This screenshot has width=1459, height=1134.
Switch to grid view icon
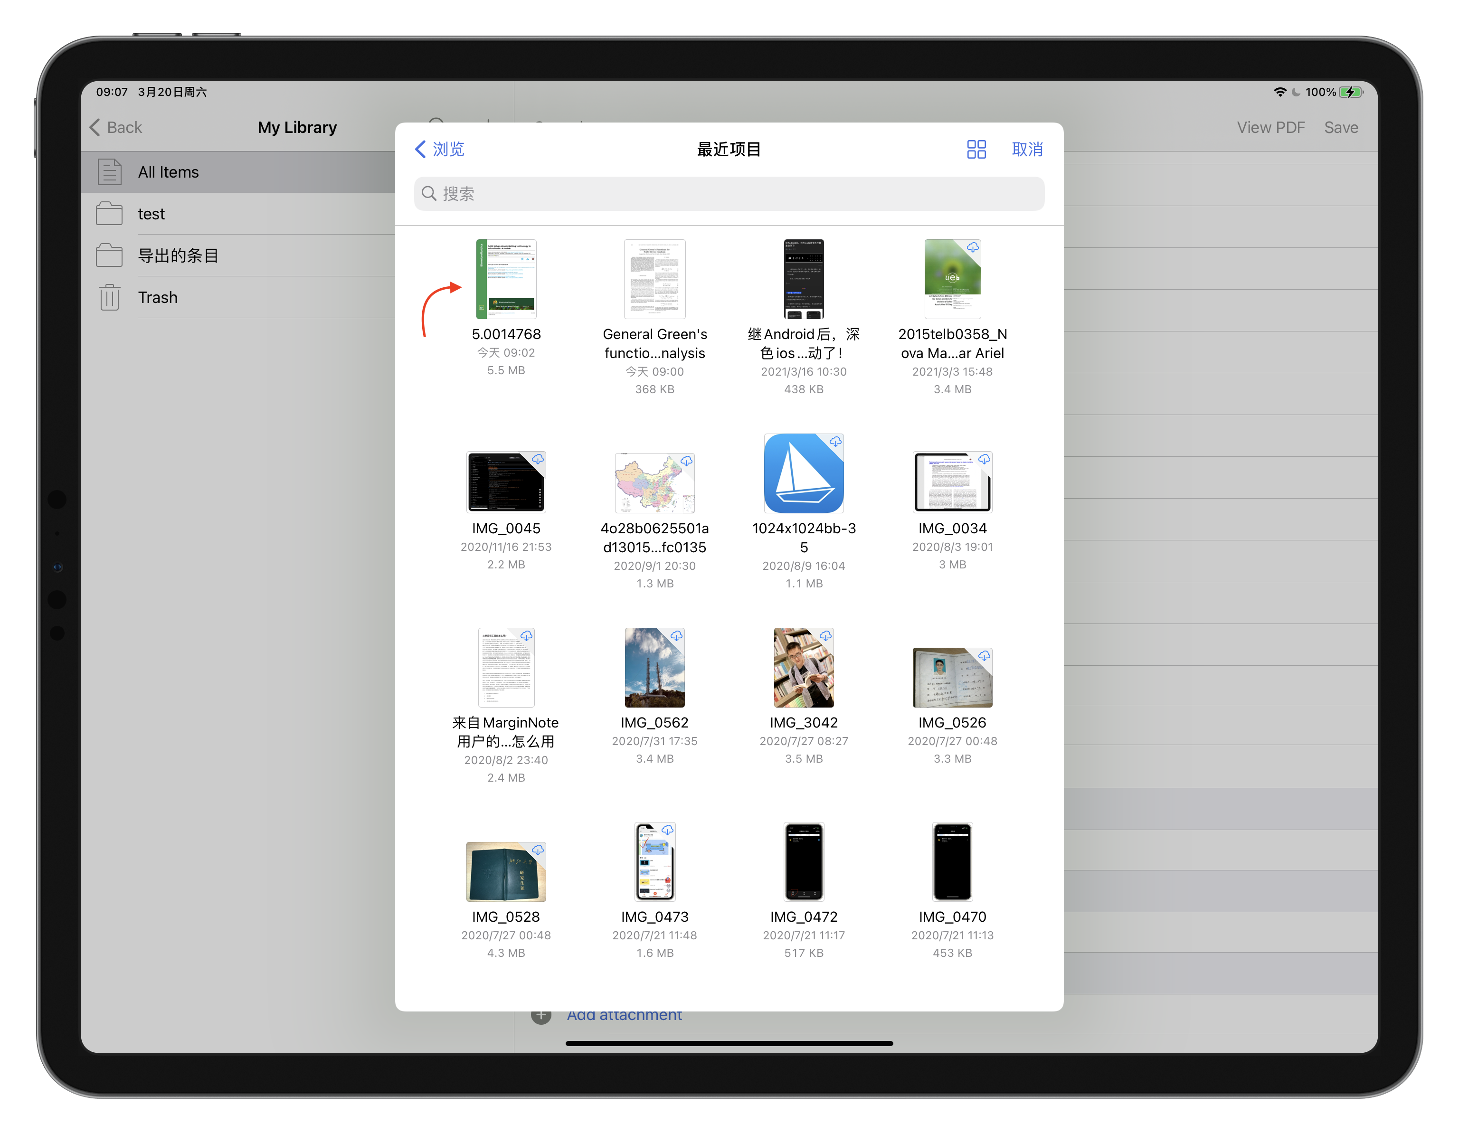[x=976, y=149]
